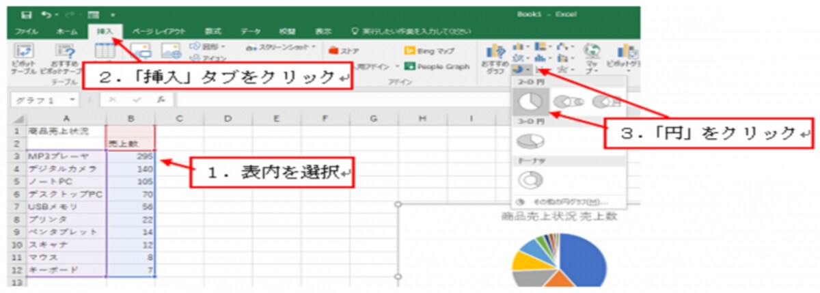Click the Tell Me search box with lightbulb
Image resolution: width=820 pixels, height=293 pixels.
pyautogui.click(x=410, y=31)
